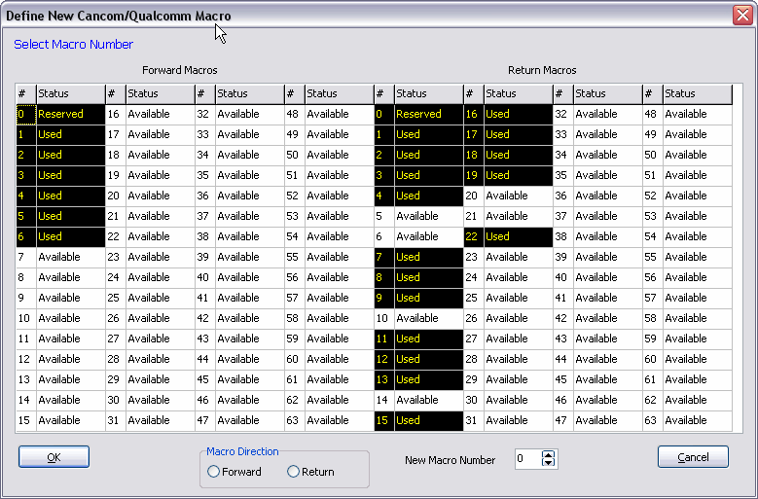Increase New Macro Number with up arrow
Viewport: 758px width, 499px height.
coord(549,454)
